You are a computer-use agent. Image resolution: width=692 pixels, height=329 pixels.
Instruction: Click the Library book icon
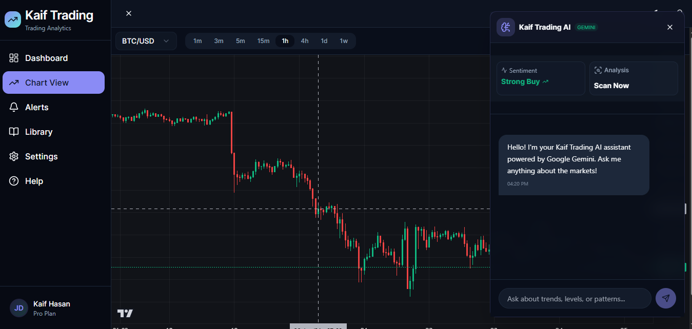tap(14, 132)
